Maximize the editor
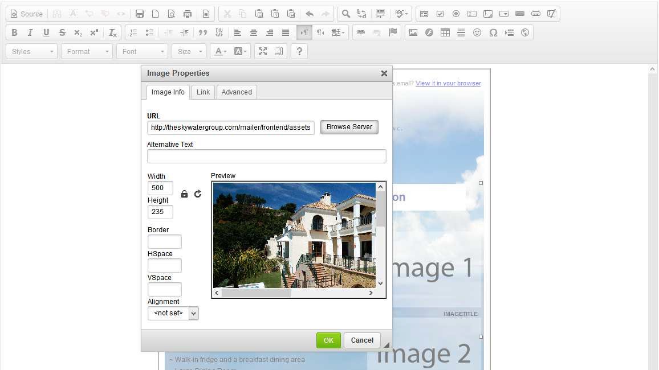 tap(263, 52)
